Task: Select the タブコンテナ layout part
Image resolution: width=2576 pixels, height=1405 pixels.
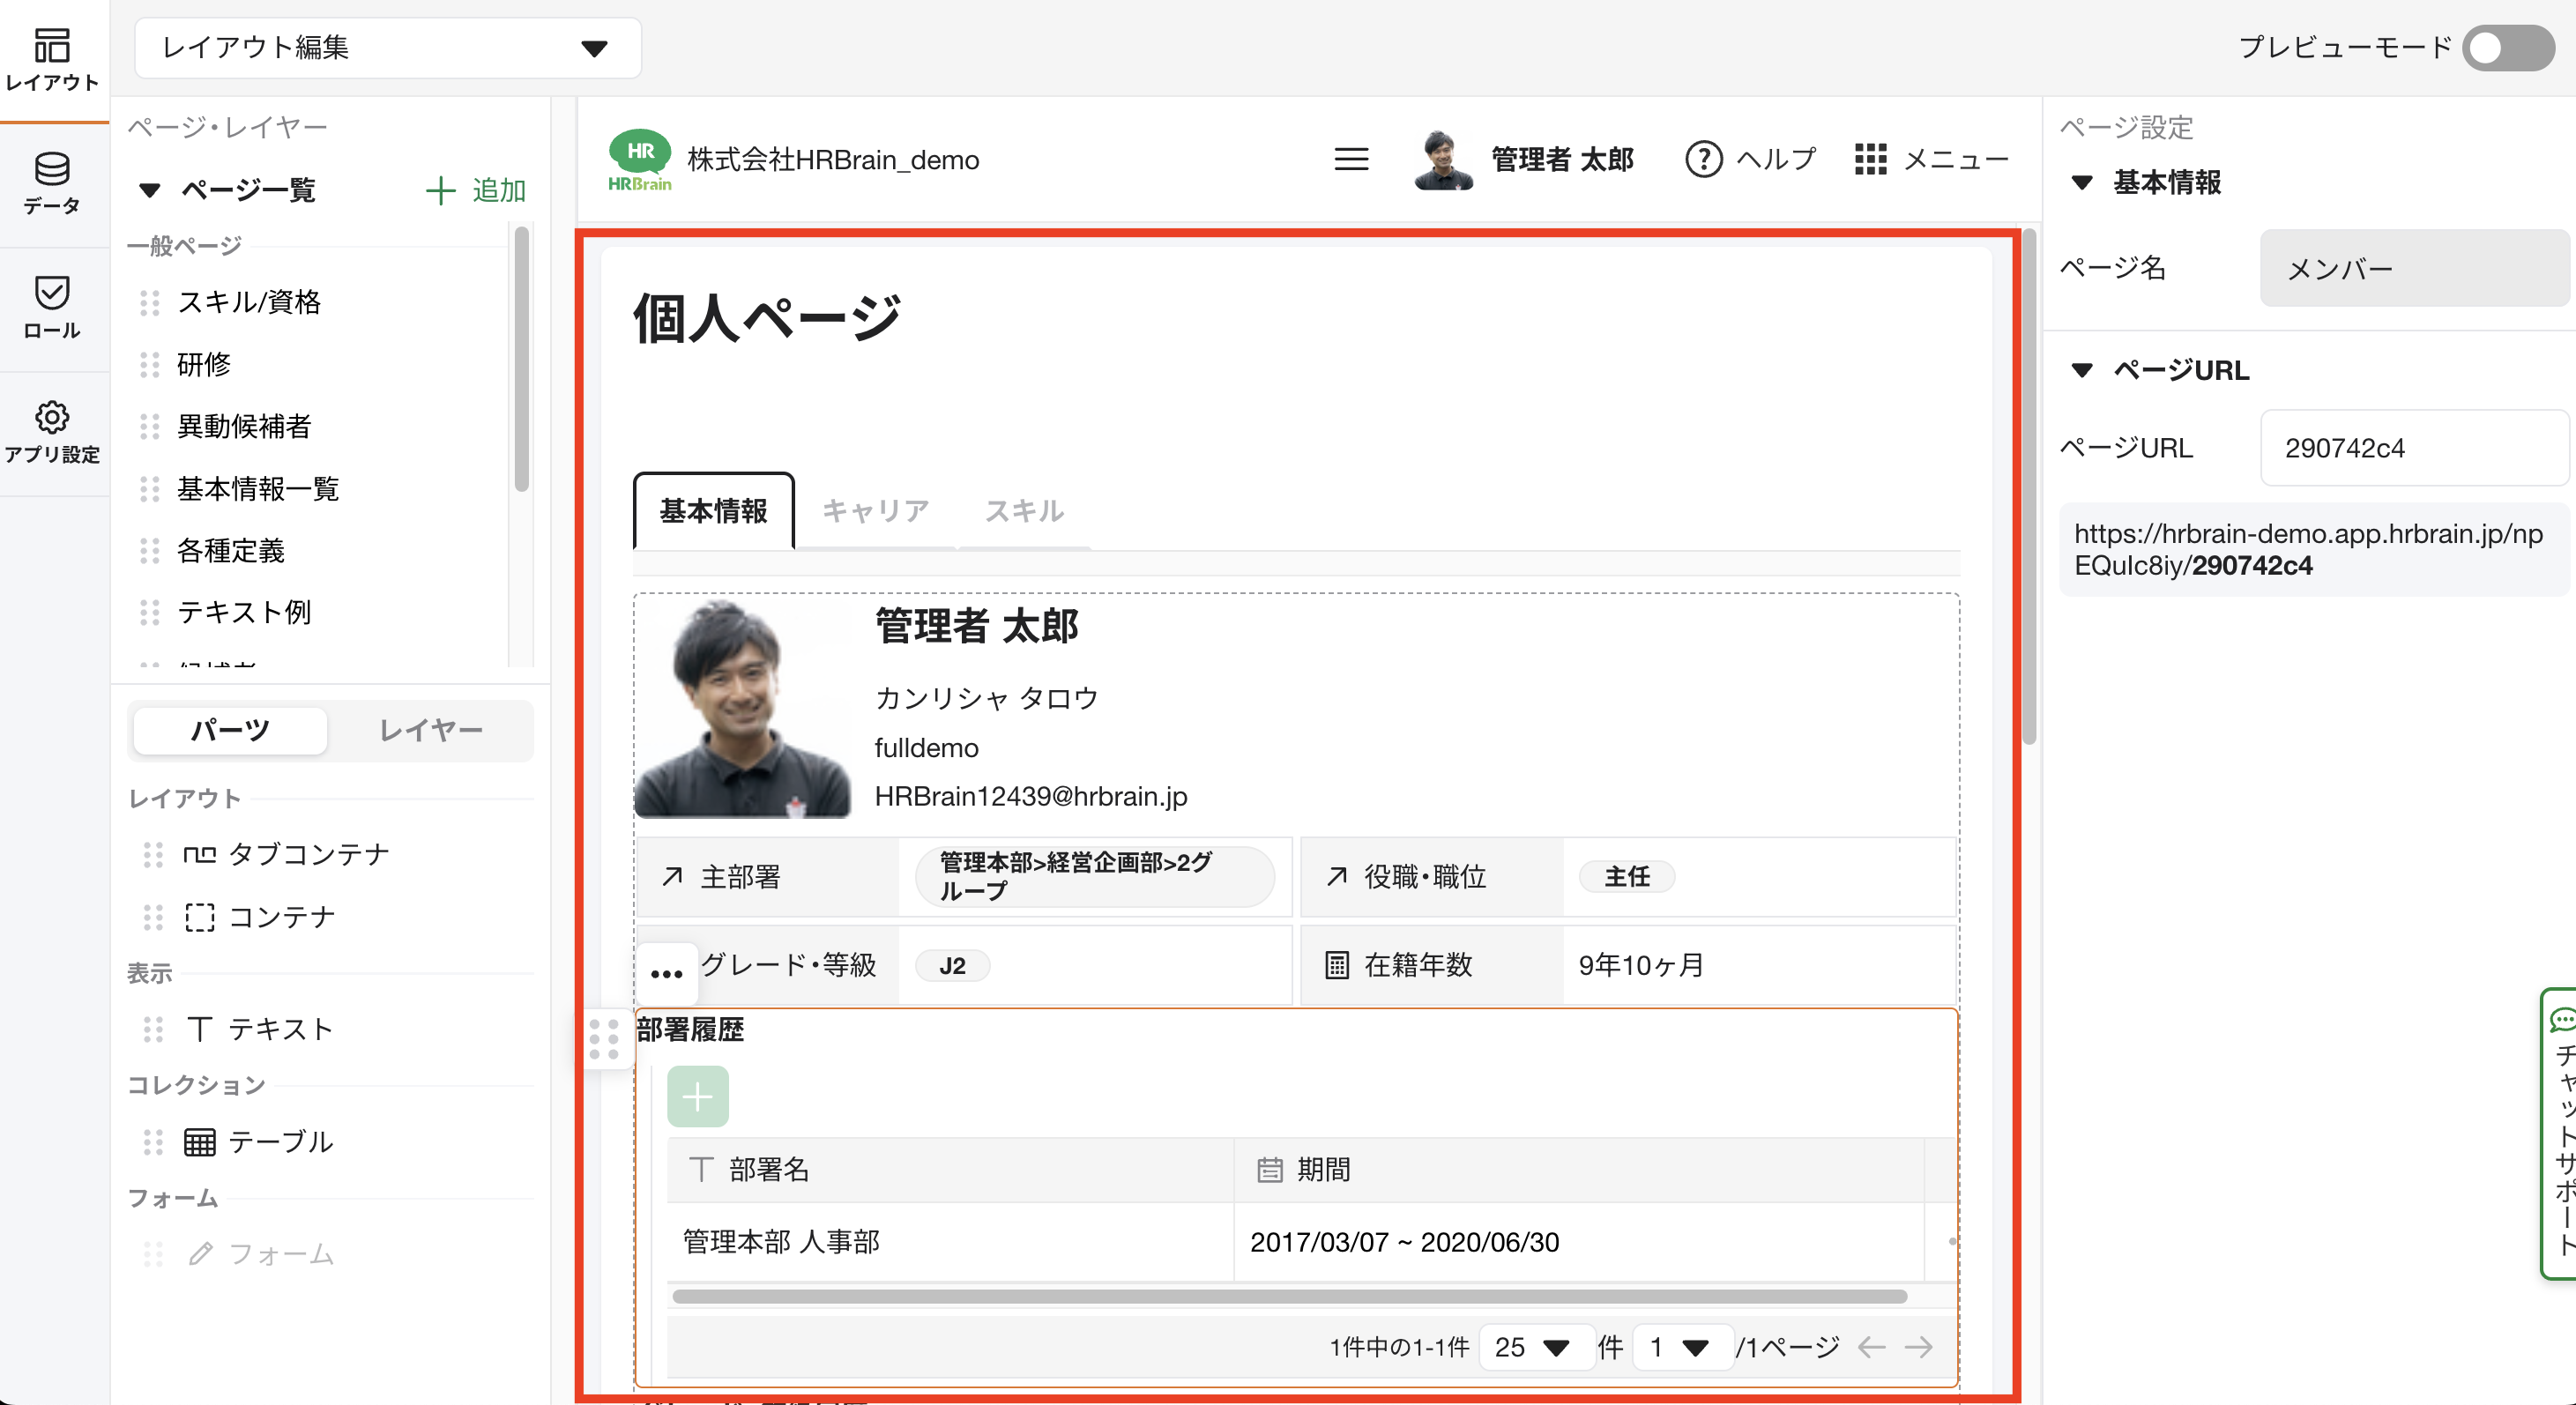Action: click(307, 854)
